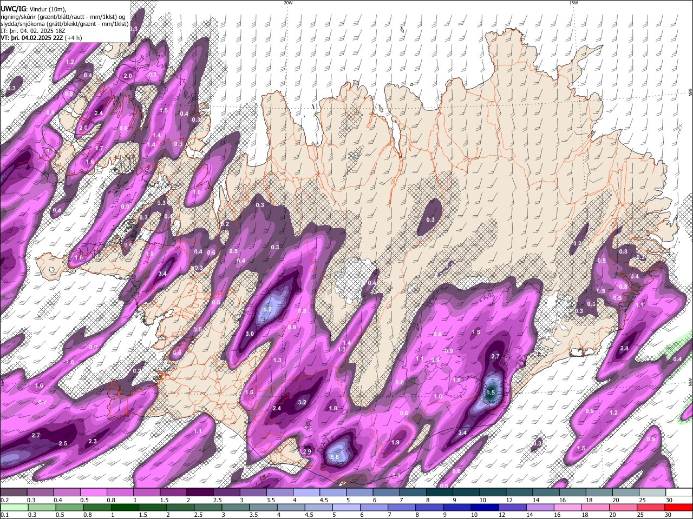Click the 5.6 precipitation value on the map
The image size is (693, 519).
click(x=334, y=457)
